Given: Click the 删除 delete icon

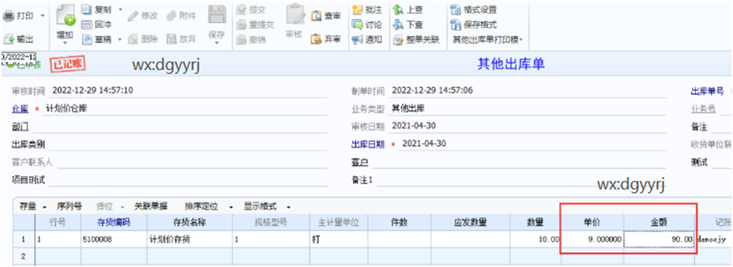Looking at the screenshot, I should (x=133, y=39).
